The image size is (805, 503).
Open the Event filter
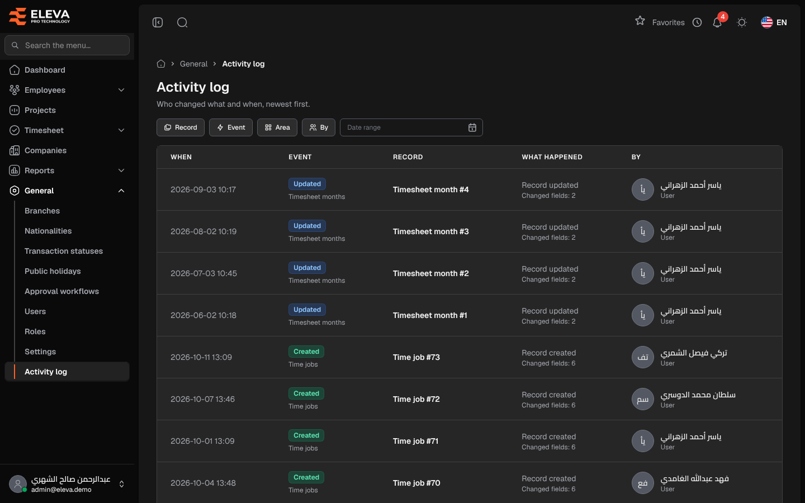[231, 127]
